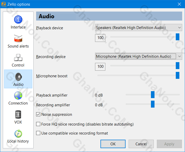Click the Microphone boost label
Screen dimensions: 185x152
[52, 76]
